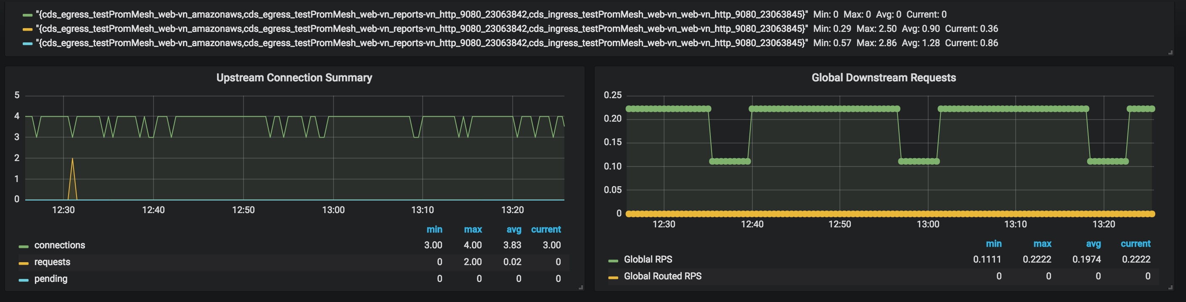
Task: Click the Globlal RPS min value 0.1111
Action: [987, 259]
